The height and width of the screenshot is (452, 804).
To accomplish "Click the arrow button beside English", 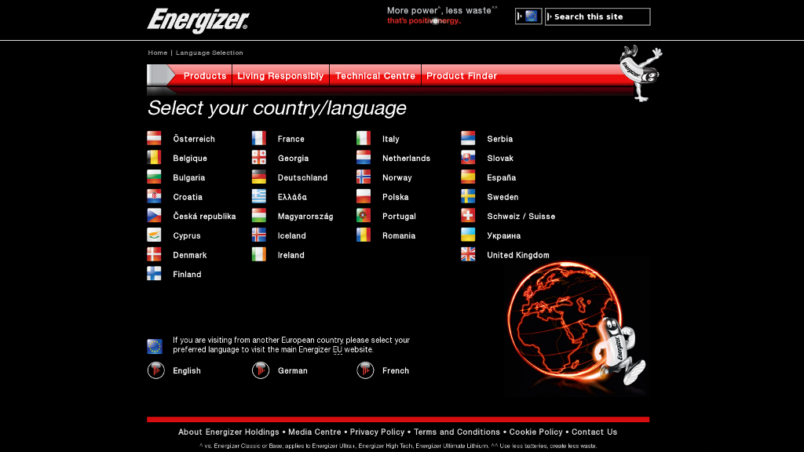I will click(x=156, y=370).
